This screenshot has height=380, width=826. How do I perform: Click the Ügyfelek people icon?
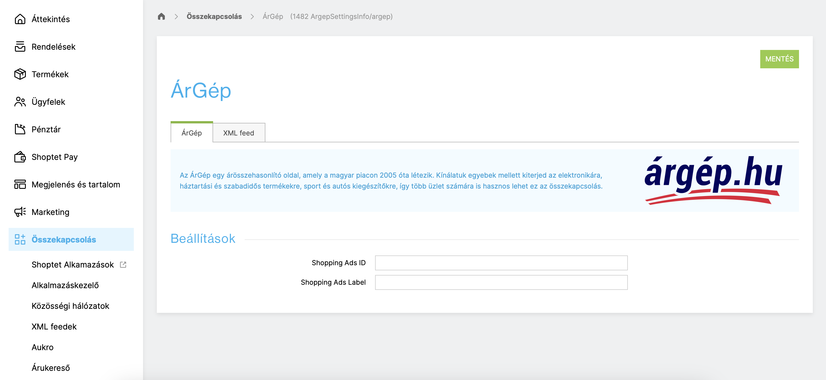(x=20, y=102)
